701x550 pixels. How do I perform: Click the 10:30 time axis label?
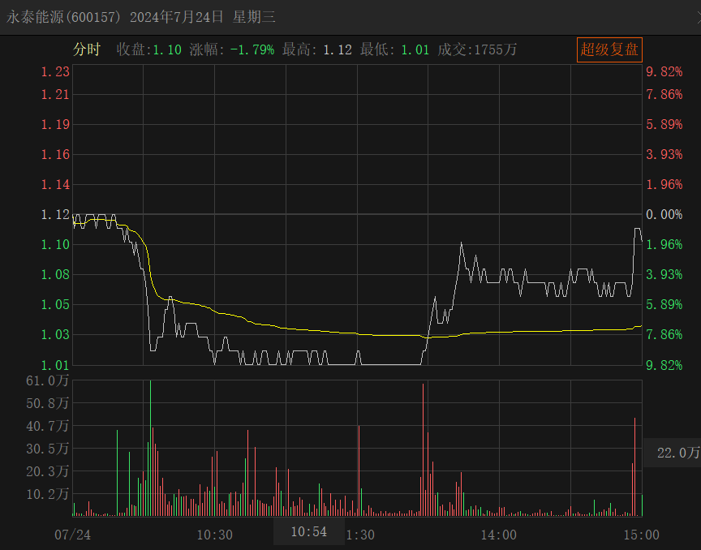tap(214, 535)
